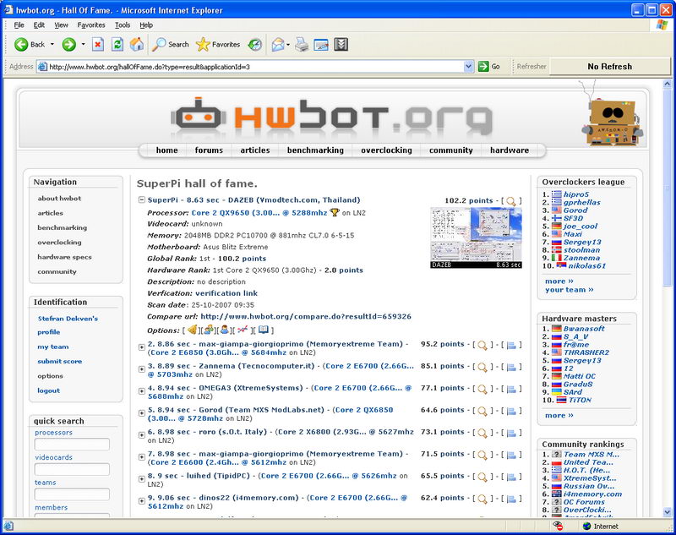Viewport: 676px width, 535px height.
Task: Click magnifier icon beside 102.2 points
Action: coord(511,201)
